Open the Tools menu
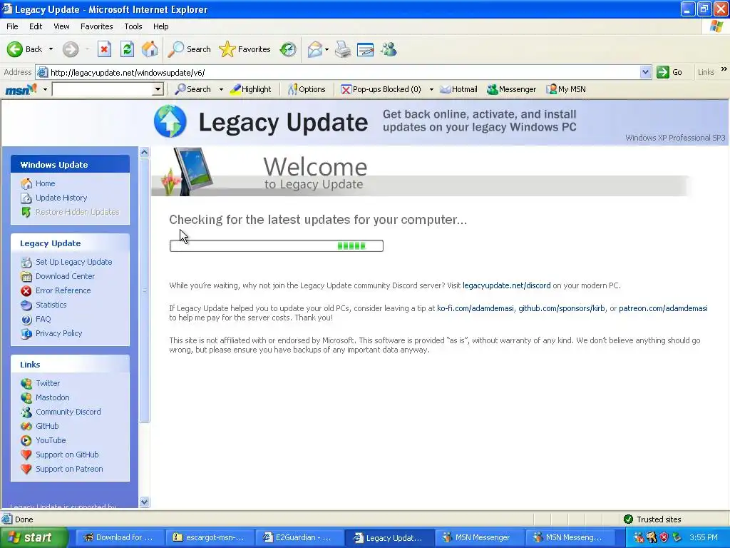 tap(133, 26)
